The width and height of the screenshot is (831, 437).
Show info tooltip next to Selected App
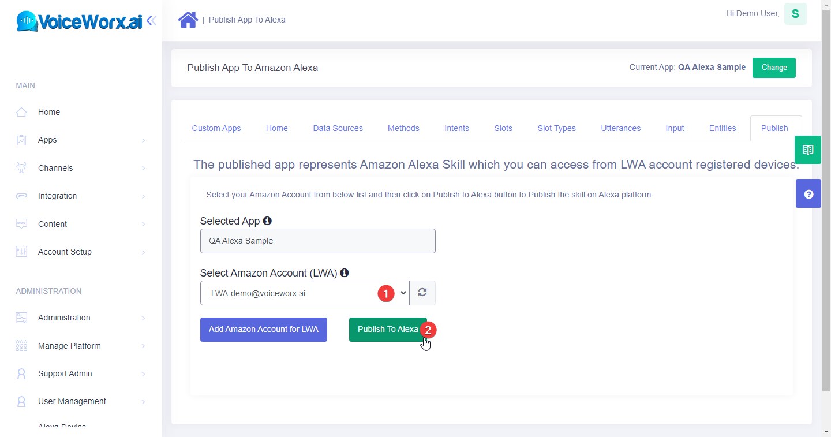267,221
